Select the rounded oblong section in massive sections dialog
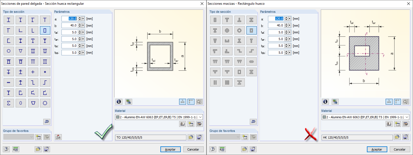413x155 pixels. click(251, 61)
